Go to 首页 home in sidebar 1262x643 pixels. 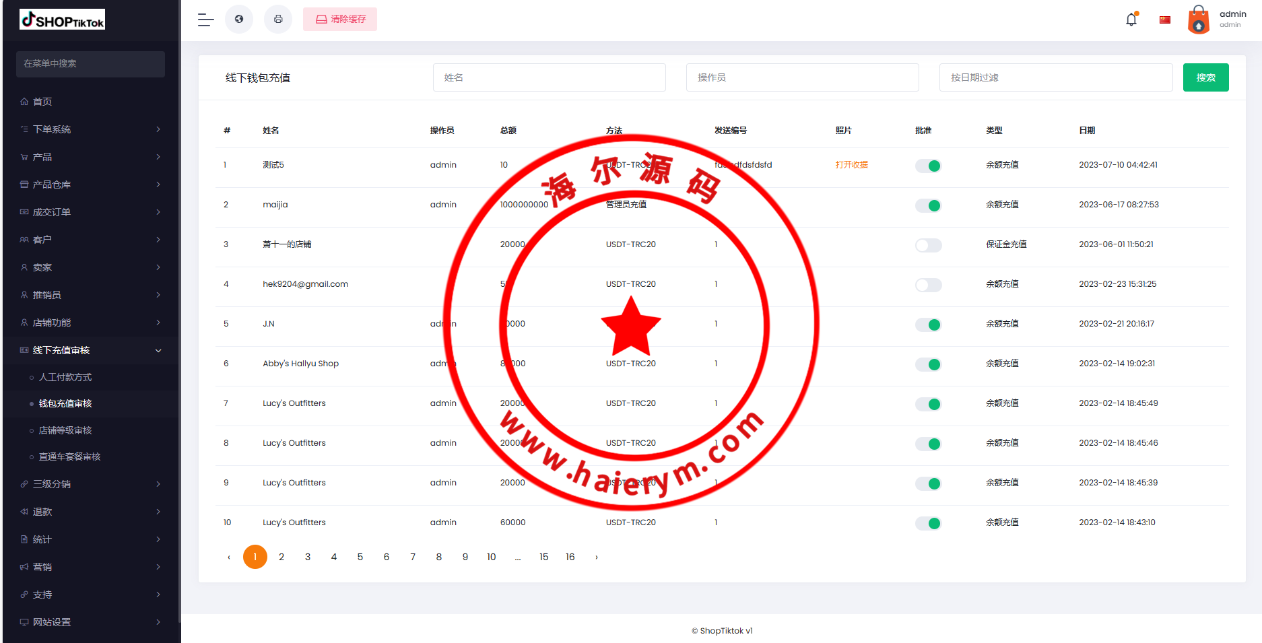point(42,102)
